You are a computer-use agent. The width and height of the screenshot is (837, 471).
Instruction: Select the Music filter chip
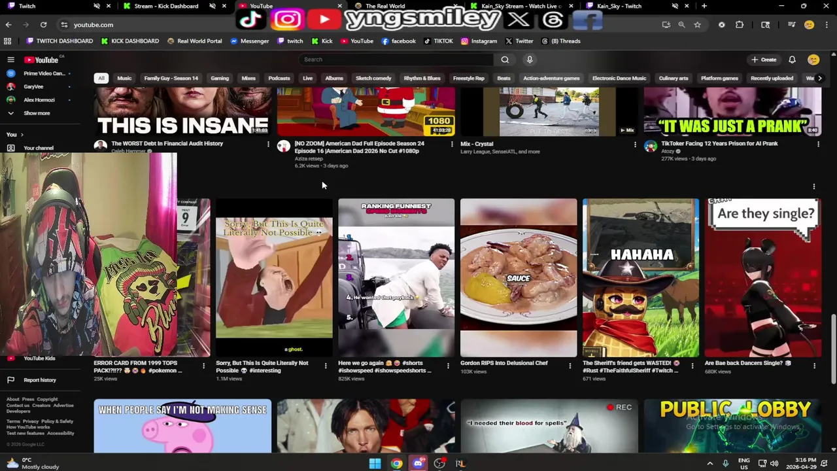tap(124, 78)
